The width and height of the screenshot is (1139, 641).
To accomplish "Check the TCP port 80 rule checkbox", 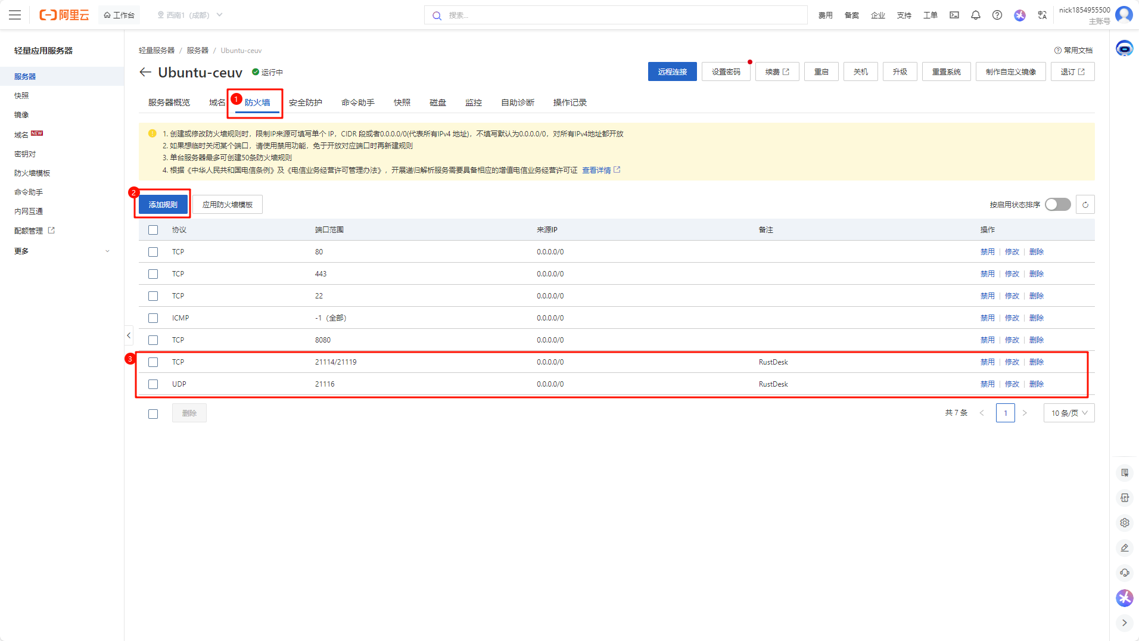I will click(153, 252).
